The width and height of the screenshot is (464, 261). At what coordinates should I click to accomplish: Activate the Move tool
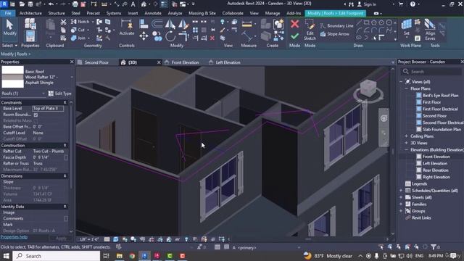tap(144, 36)
